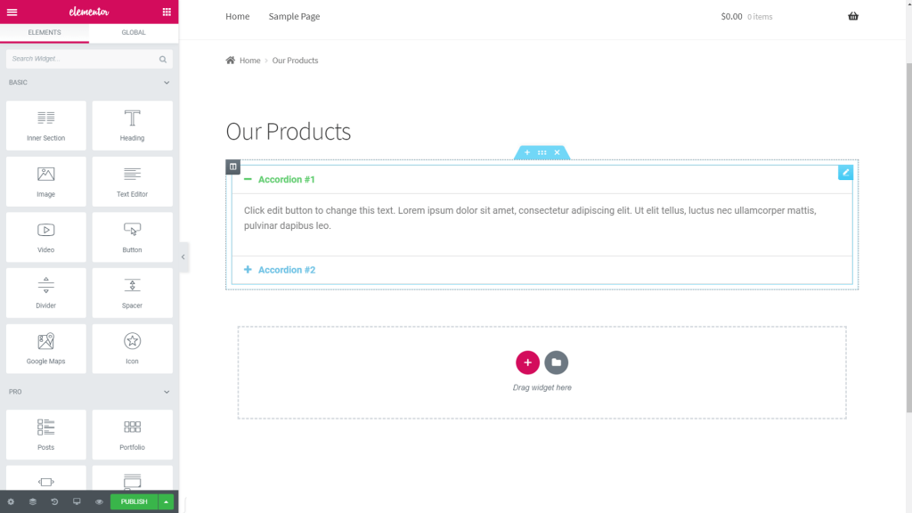Toggle preview with the eye icon
Screen dimensions: 912x513
[x=99, y=502]
